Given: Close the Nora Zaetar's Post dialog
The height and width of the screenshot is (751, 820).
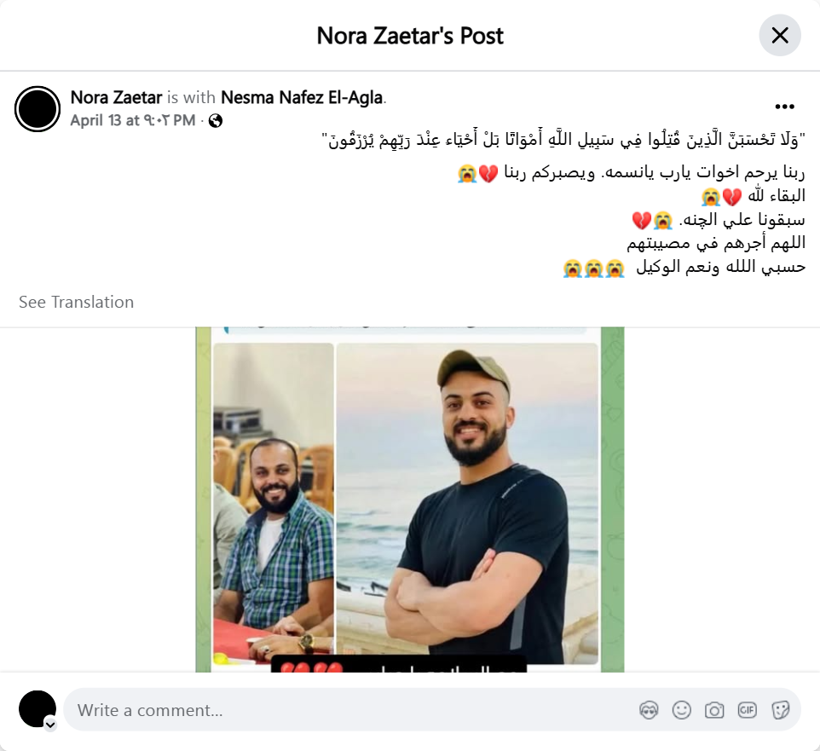Looking at the screenshot, I should [780, 36].
